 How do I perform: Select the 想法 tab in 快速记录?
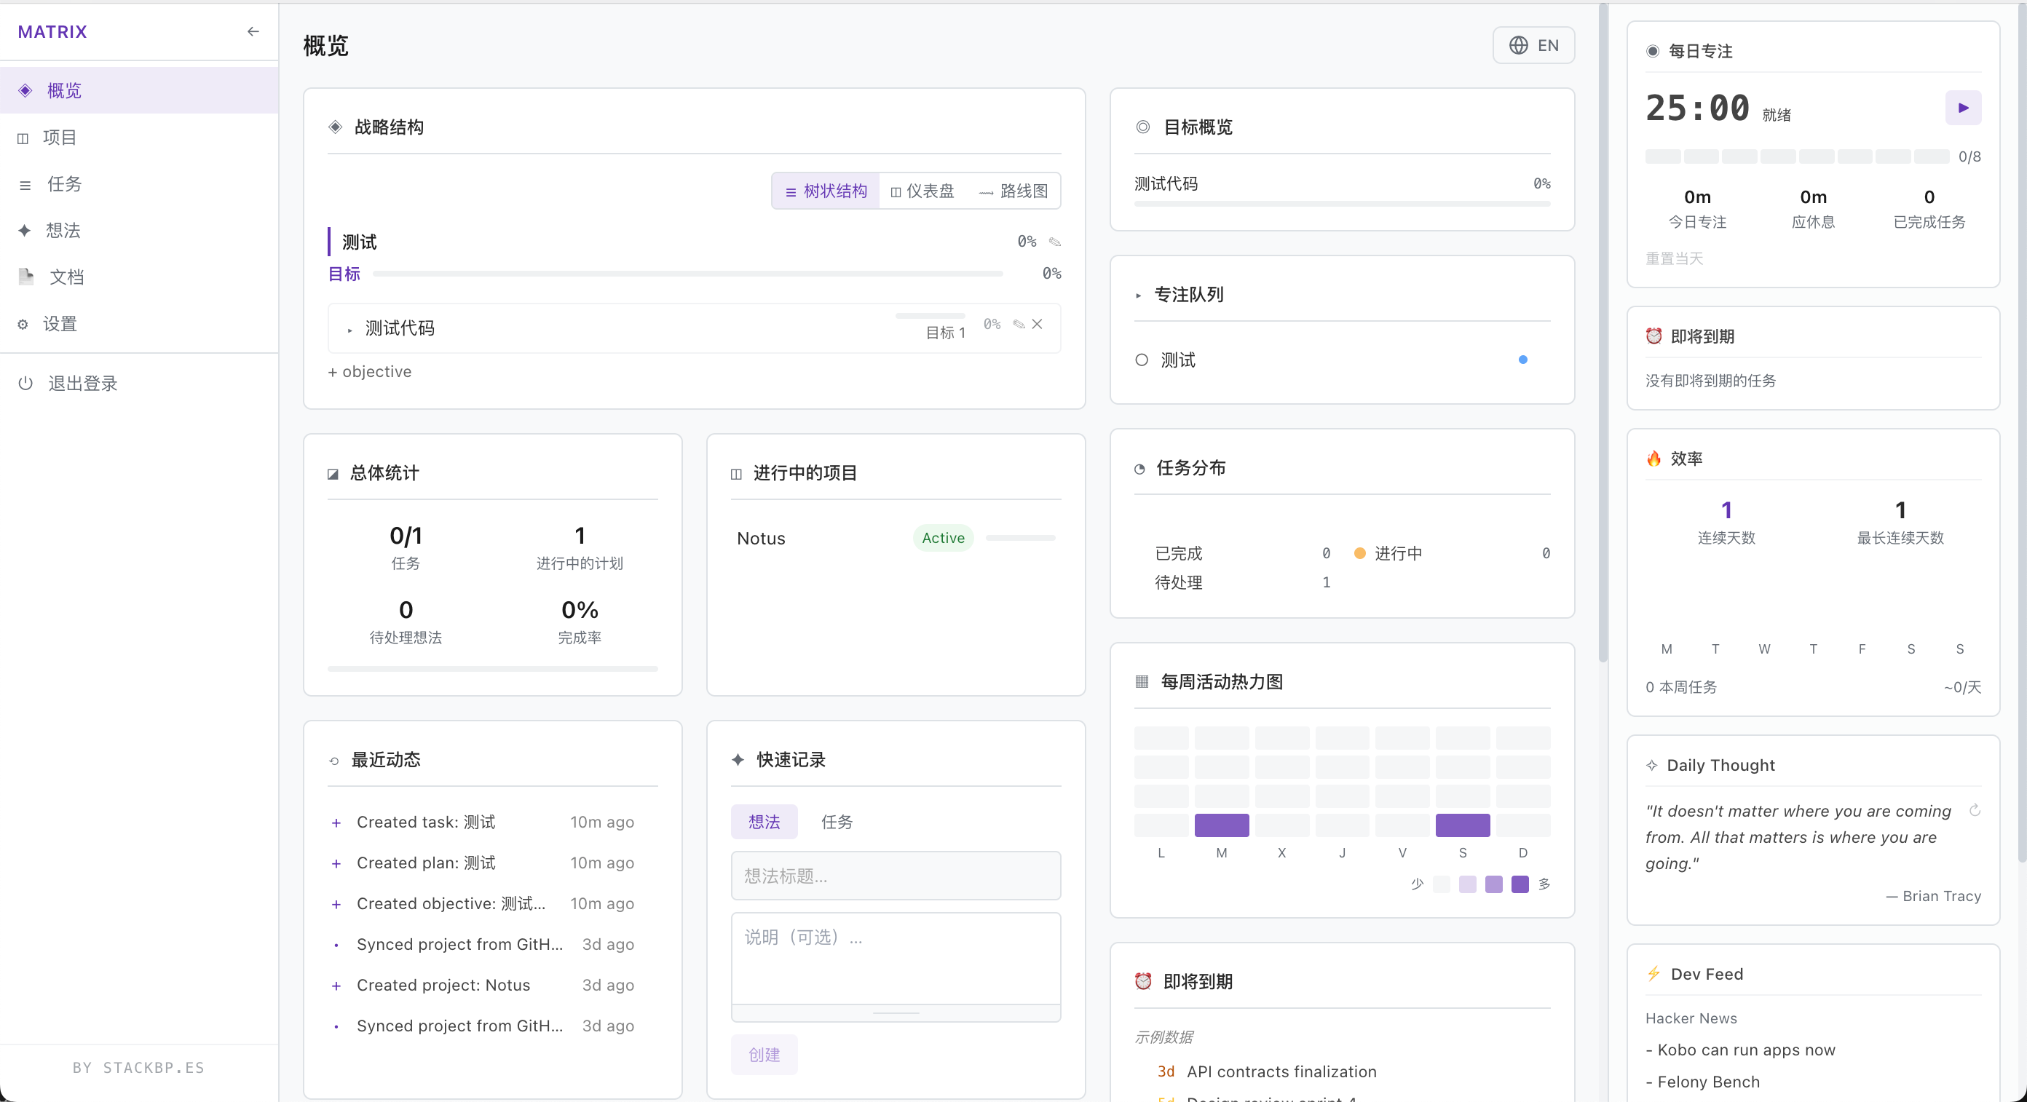(x=763, y=822)
